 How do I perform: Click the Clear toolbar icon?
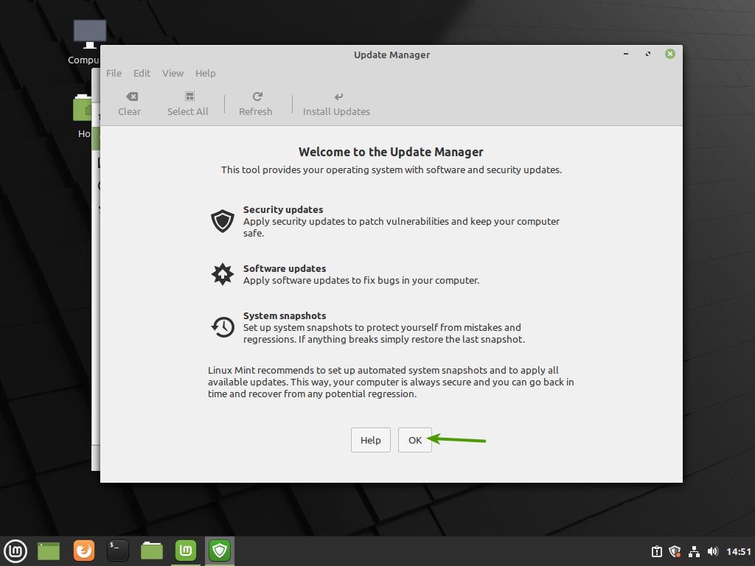(x=129, y=103)
